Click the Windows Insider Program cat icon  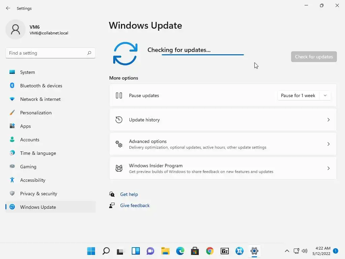pos(119,168)
